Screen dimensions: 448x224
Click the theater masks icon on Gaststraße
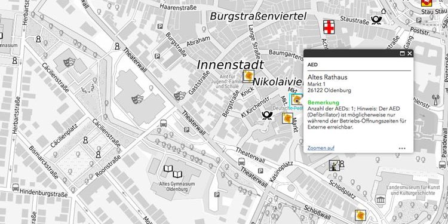point(179,96)
